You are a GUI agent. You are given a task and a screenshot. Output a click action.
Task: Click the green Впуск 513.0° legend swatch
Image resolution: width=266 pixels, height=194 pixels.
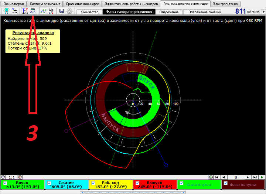click(23, 185)
